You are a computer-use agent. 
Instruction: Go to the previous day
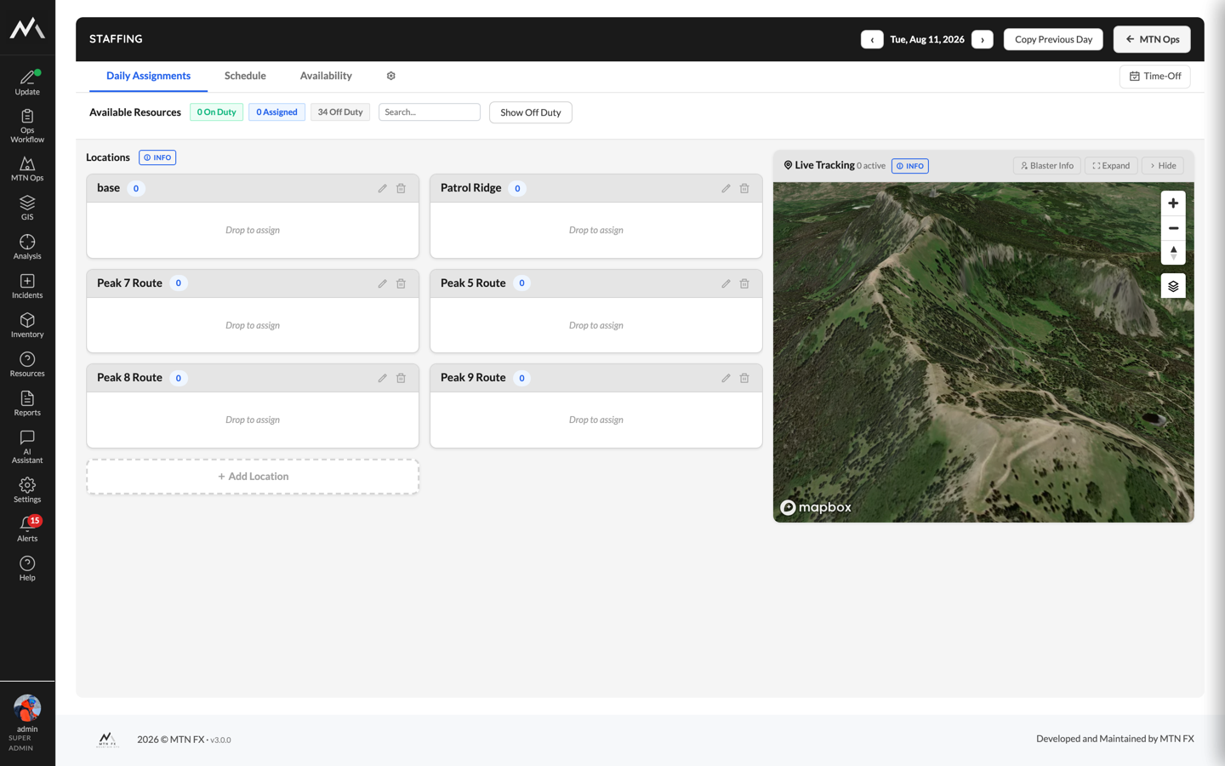872,39
